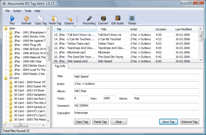This screenshot has height=135, width=206.
Task: Refresh the file list
Action: click(x=26, y=20)
